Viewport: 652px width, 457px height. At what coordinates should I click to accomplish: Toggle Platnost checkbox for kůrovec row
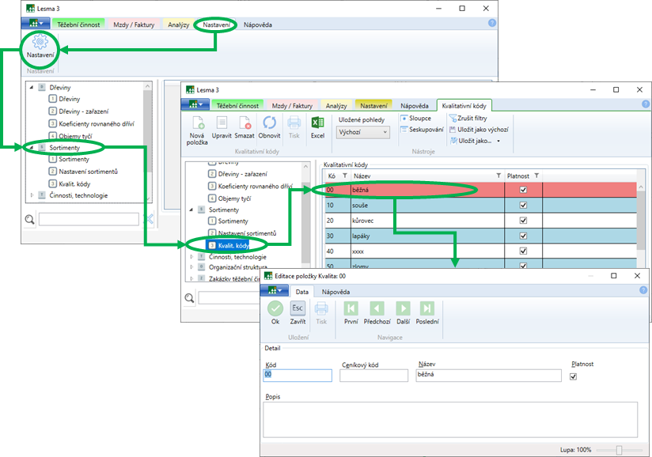click(522, 221)
